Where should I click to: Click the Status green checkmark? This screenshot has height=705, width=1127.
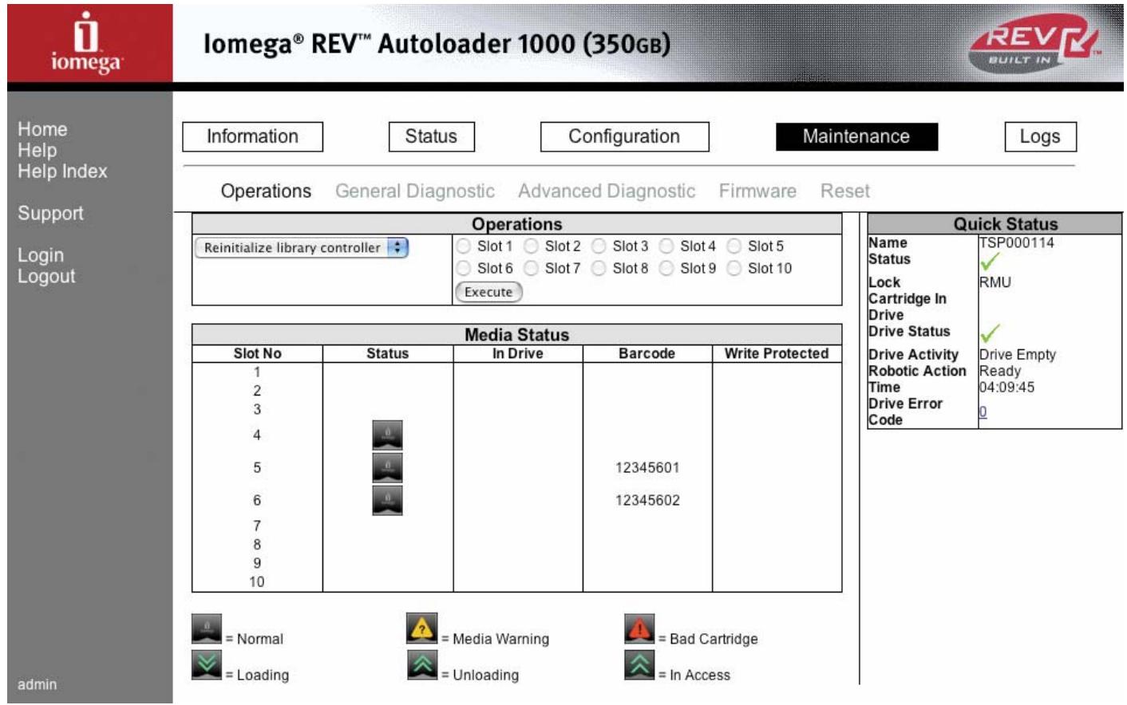pyautogui.click(x=990, y=261)
